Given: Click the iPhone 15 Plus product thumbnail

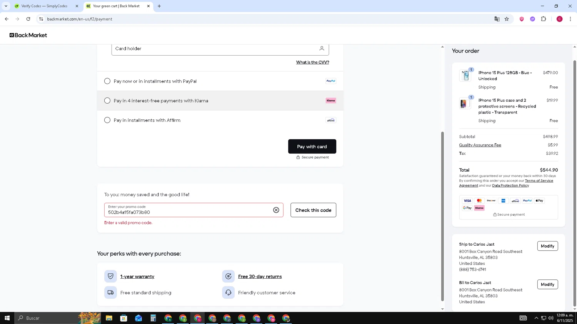Looking at the screenshot, I should [465, 75].
